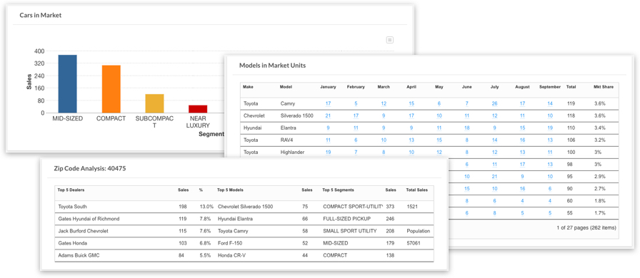Open Highlander March units link (8)
Screen dimensions: 640x278
point(384,153)
